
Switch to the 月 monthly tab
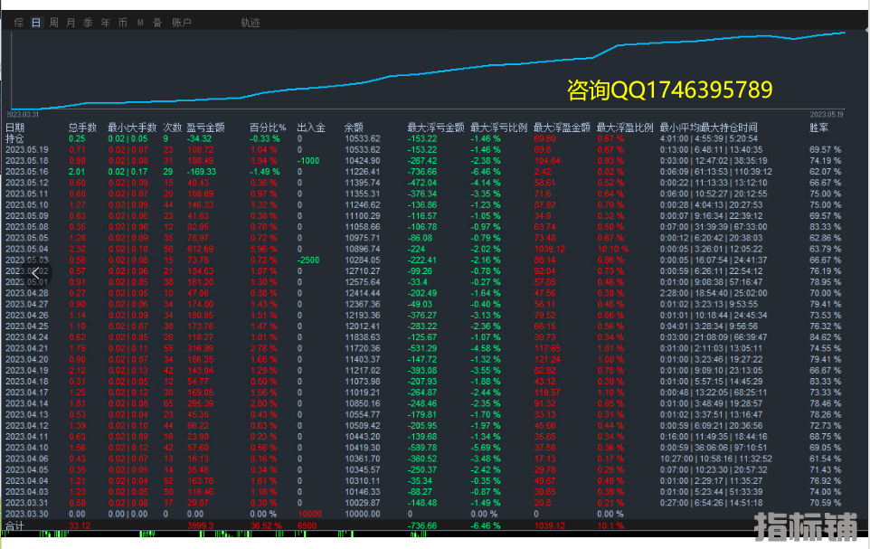[71, 23]
